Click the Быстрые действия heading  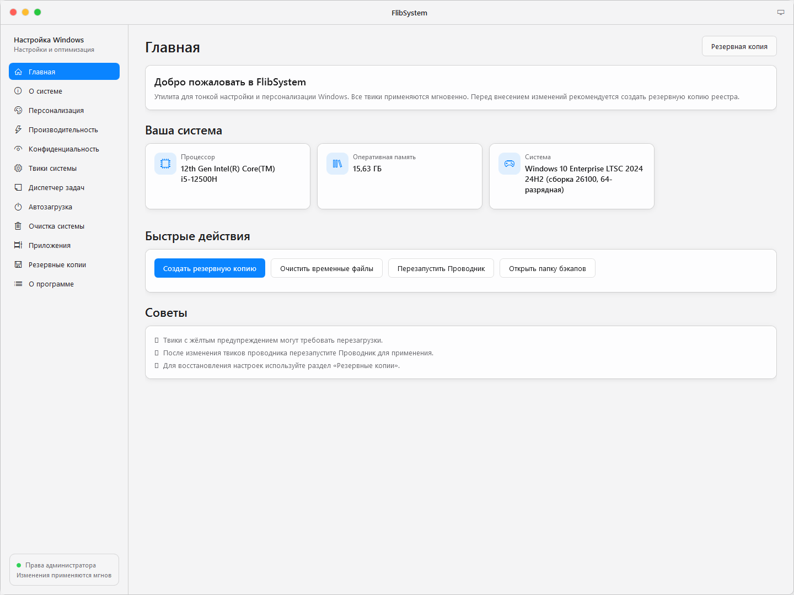click(197, 236)
